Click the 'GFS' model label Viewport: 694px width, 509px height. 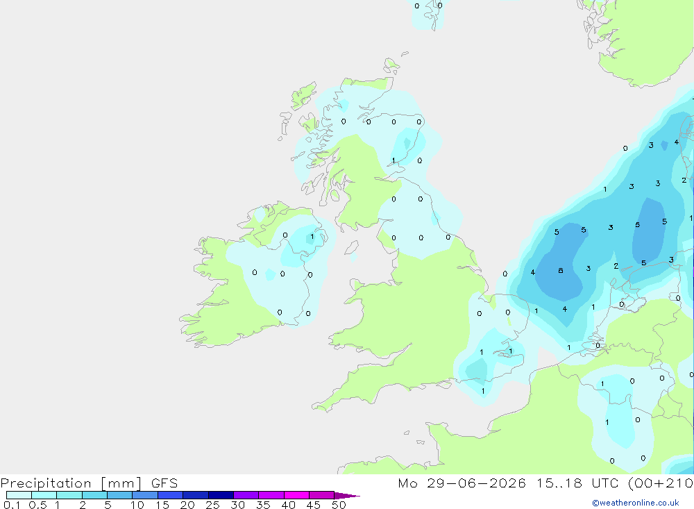tap(164, 483)
